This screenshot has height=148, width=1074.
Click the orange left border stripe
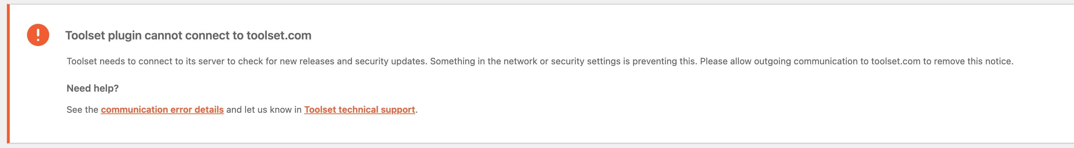tap(8, 74)
